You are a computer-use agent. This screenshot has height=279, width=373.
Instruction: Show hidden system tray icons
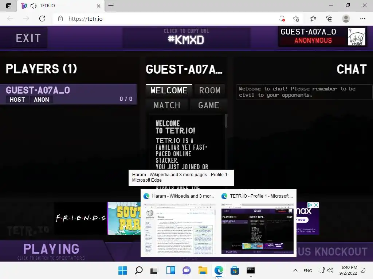point(295,270)
